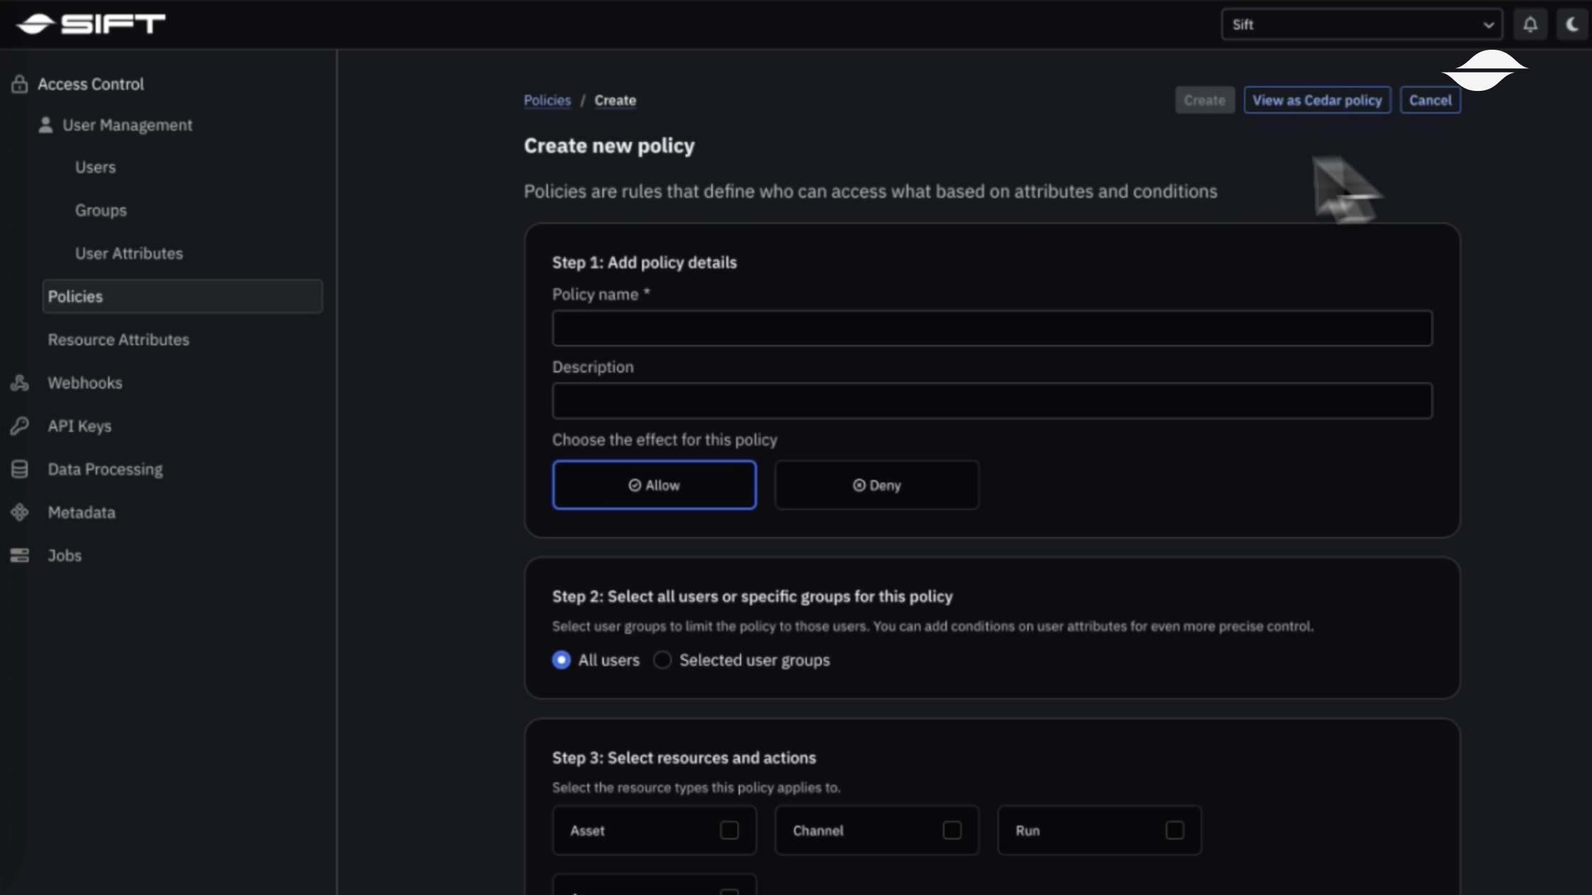Toggle dark mode moon icon
This screenshot has width=1592, height=895.
(1572, 25)
